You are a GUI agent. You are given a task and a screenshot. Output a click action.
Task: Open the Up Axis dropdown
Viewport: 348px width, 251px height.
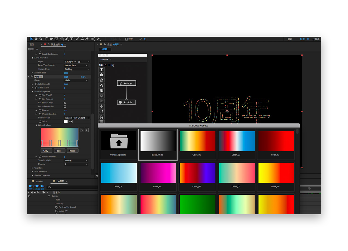76,164
